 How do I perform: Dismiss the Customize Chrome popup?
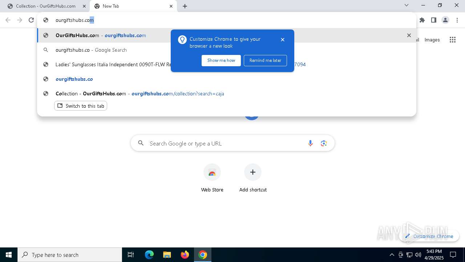pyautogui.click(x=283, y=40)
